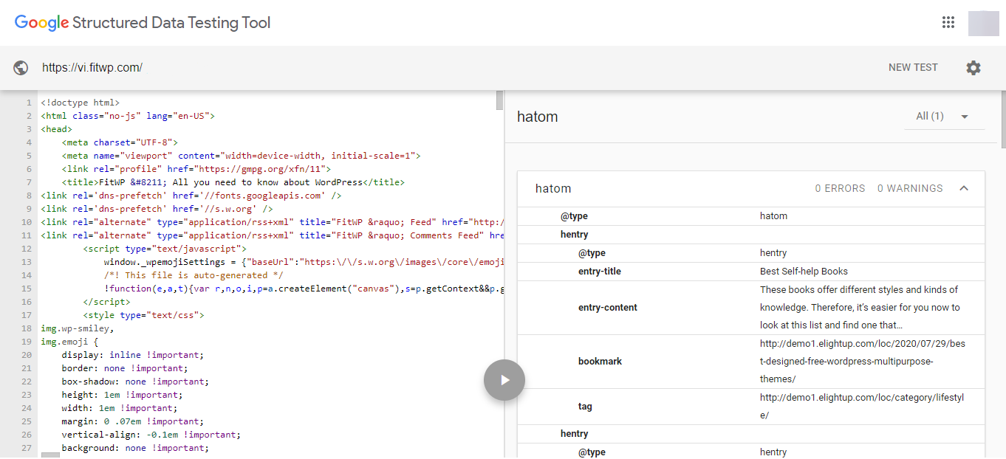Screen dimensions: 1006x459
Task: Click the code pane horizontal scrollbar thumb
Action: (50, 455)
